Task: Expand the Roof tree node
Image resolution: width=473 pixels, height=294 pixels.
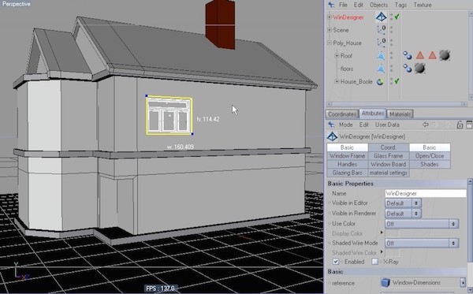Action: coord(337,56)
